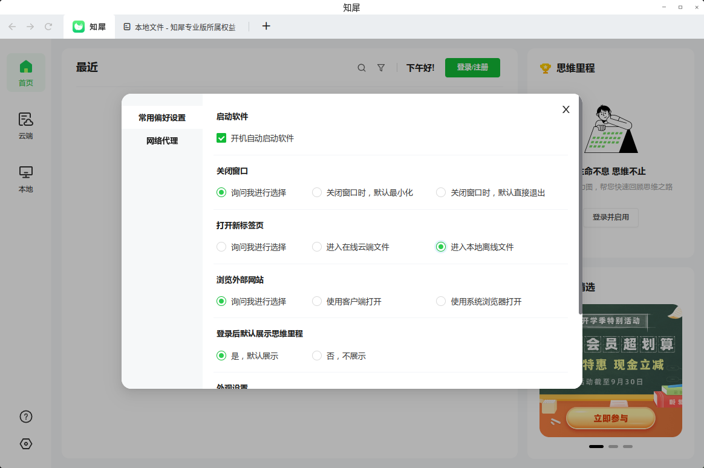Click the search magnifier icon
Image resolution: width=704 pixels, height=468 pixels.
point(362,68)
